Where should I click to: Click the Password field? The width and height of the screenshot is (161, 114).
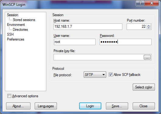click(125, 42)
